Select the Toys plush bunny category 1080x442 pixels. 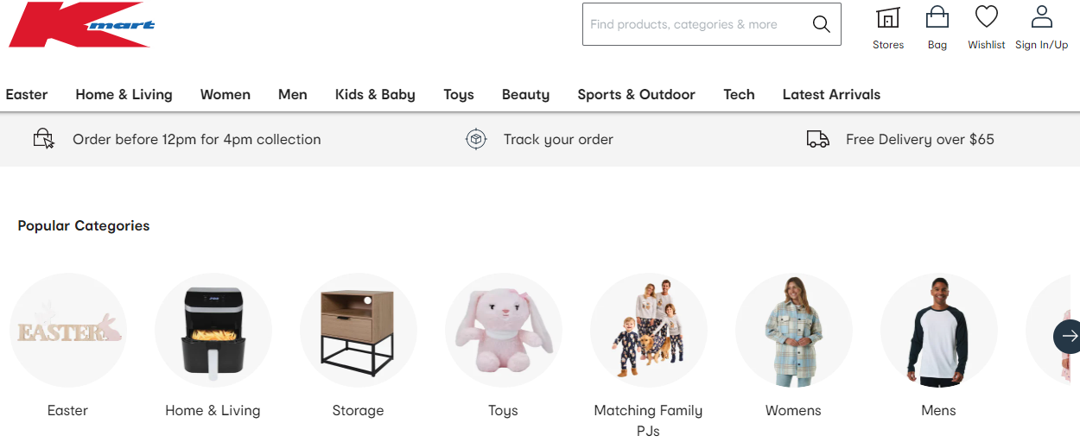[503, 331]
